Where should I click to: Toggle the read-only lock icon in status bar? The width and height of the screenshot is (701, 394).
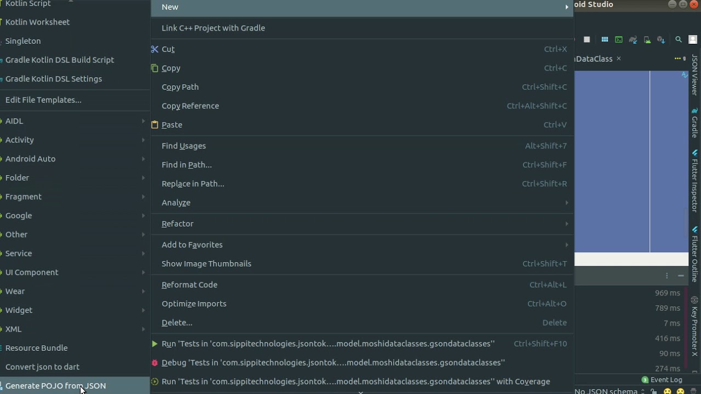[654, 391]
